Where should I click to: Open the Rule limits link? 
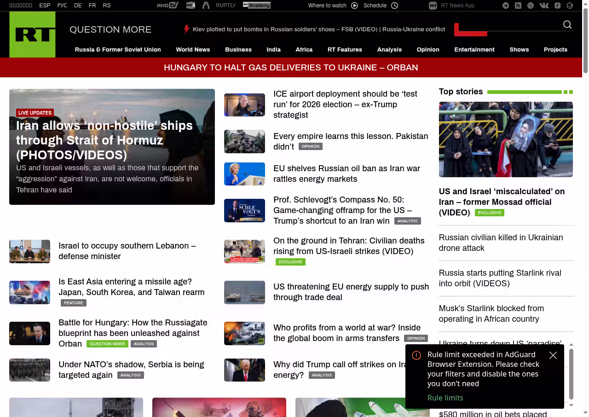tap(445, 398)
